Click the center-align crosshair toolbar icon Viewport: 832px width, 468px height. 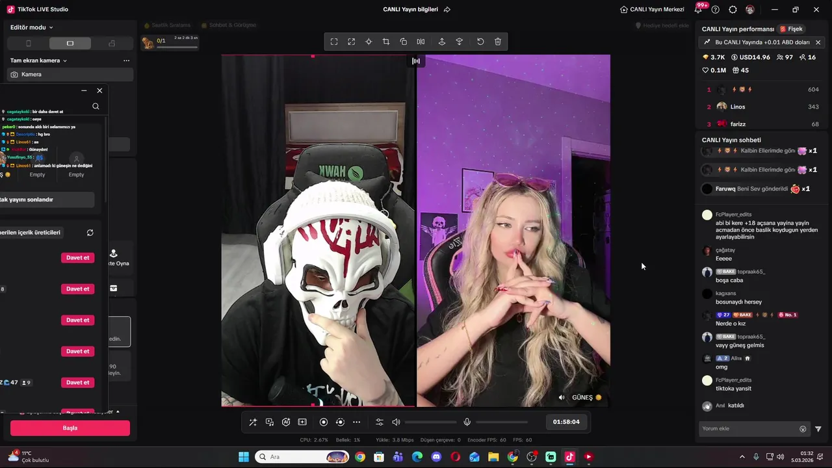coord(369,42)
